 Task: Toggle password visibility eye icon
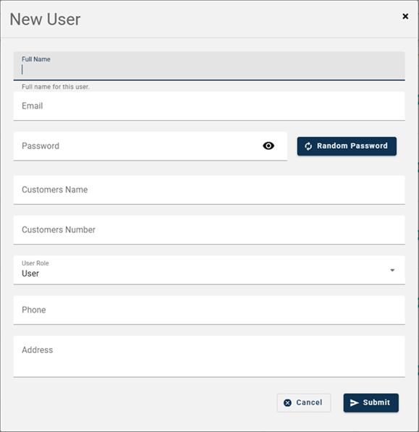click(268, 145)
